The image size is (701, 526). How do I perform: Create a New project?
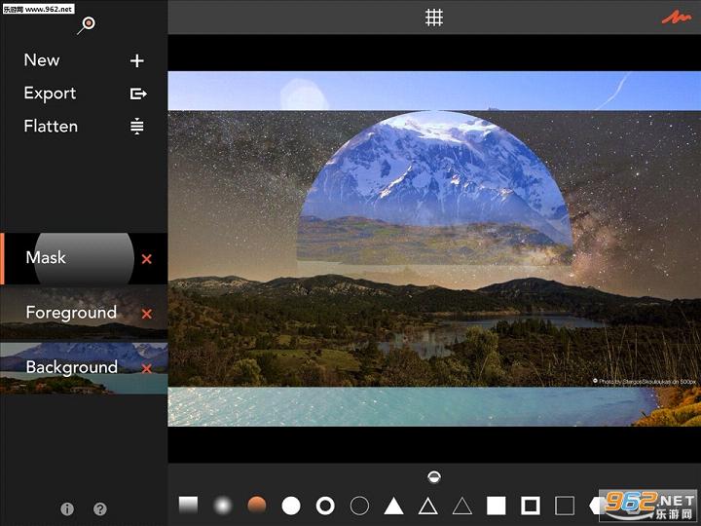42,60
